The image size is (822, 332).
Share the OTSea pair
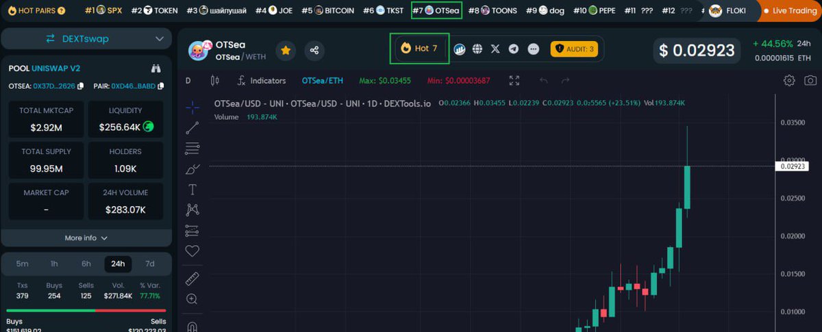(314, 50)
